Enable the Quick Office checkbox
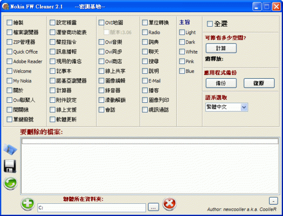This screenshot has width=283, height=216. [x=10, y=52]
